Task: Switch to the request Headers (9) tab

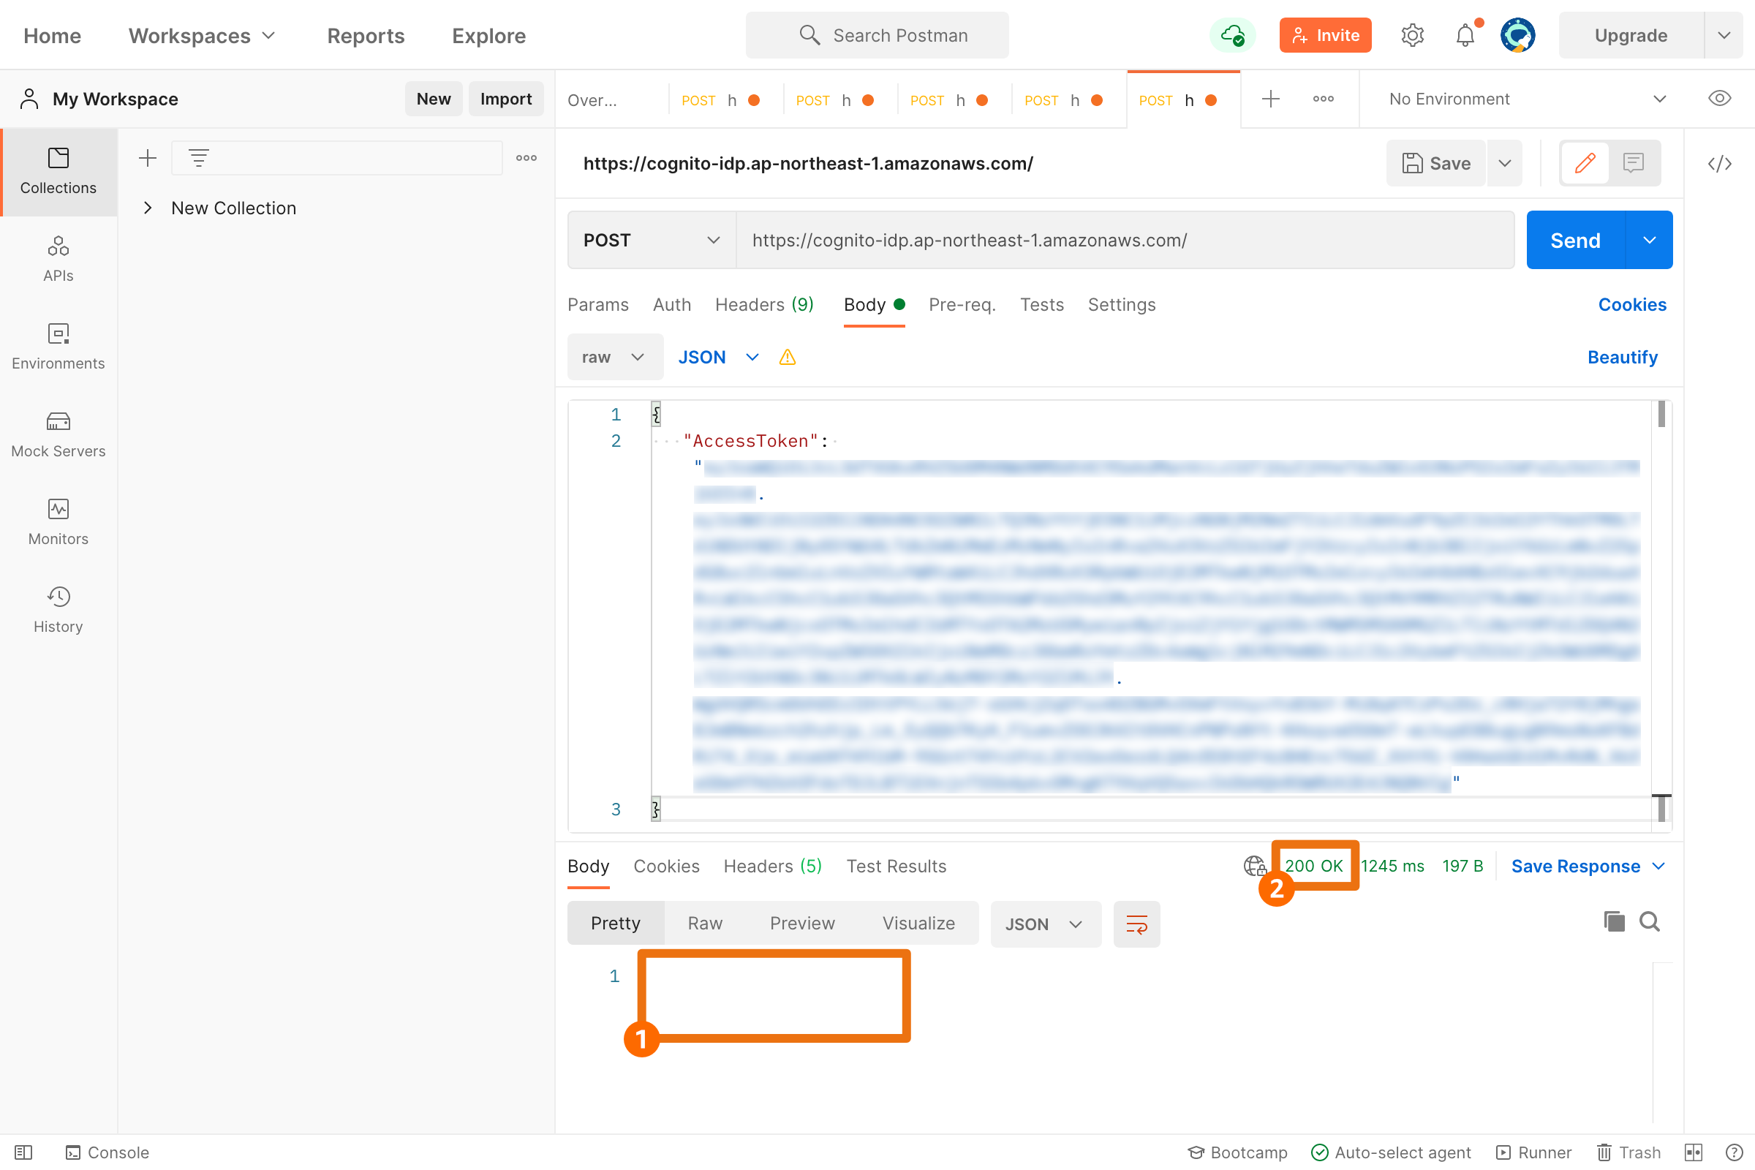Action: click(x=764, y=304)
